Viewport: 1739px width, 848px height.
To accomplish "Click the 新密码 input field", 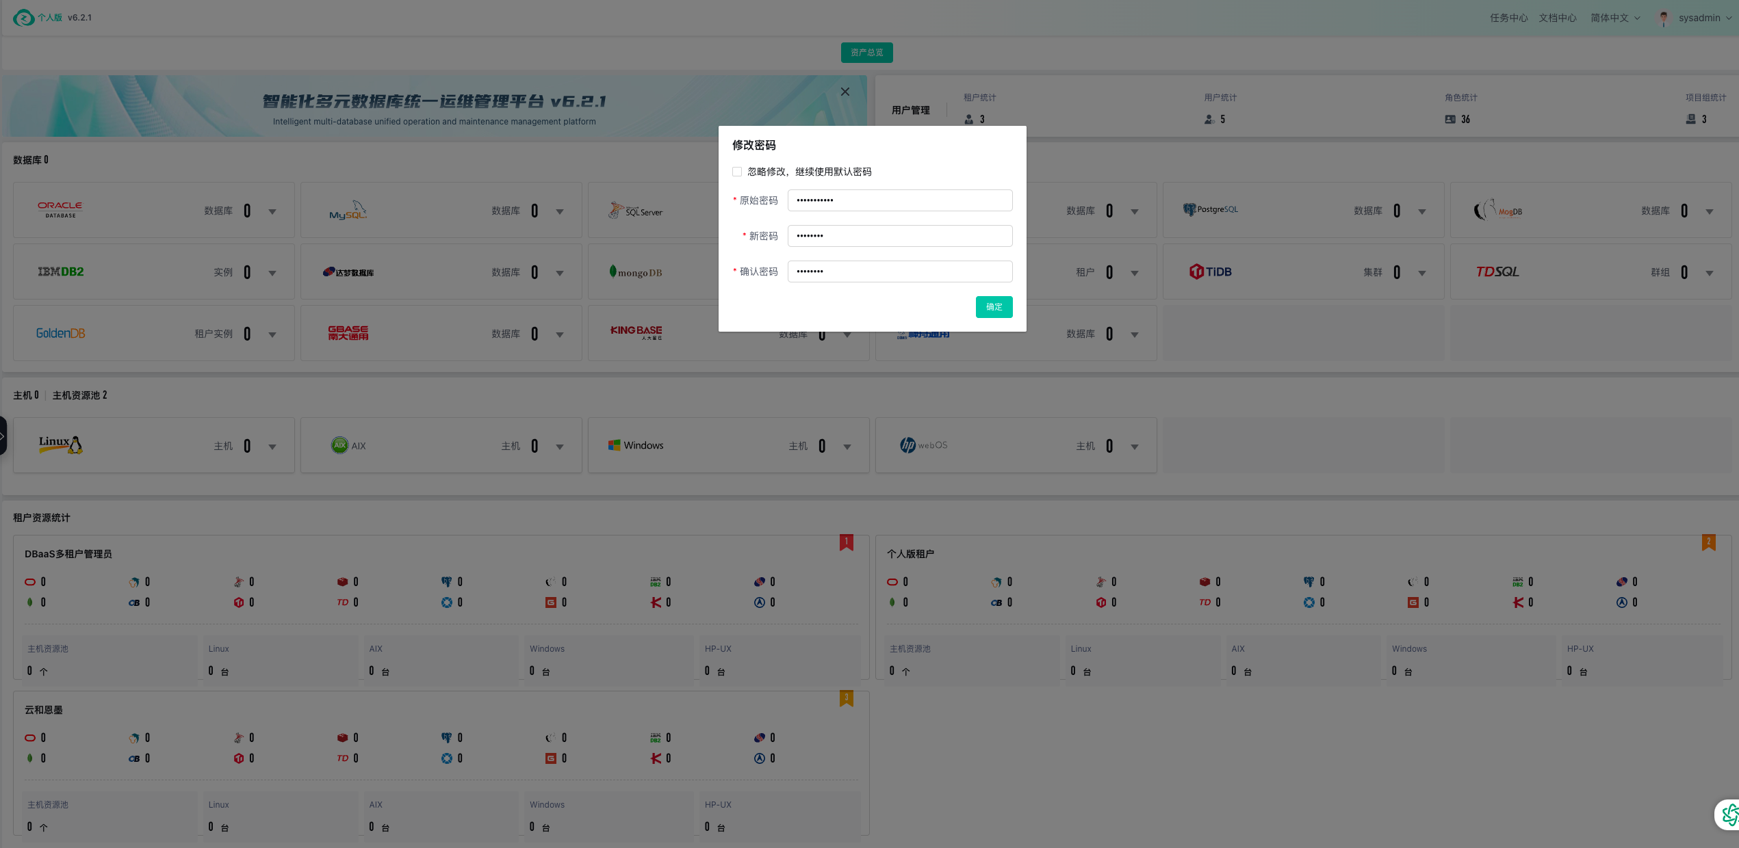I will click(x=899, y=236).
